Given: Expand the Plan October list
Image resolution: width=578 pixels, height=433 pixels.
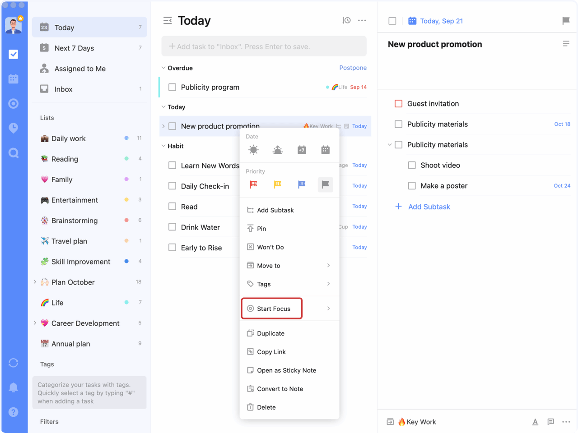Looking at the screenshot, I should [35, 282].
